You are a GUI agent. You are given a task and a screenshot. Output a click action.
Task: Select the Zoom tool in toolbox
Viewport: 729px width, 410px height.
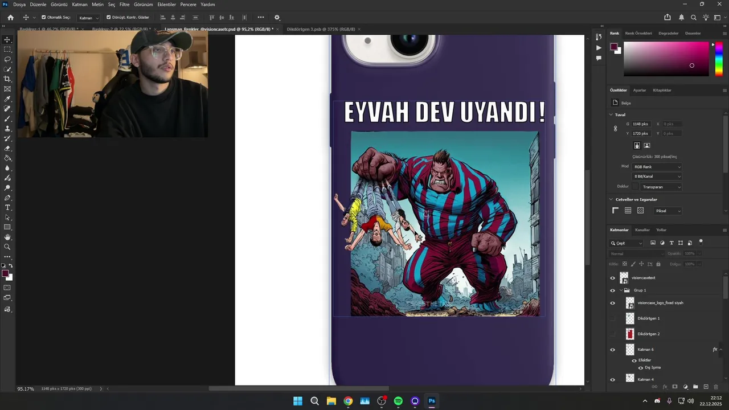click(7, 247)
